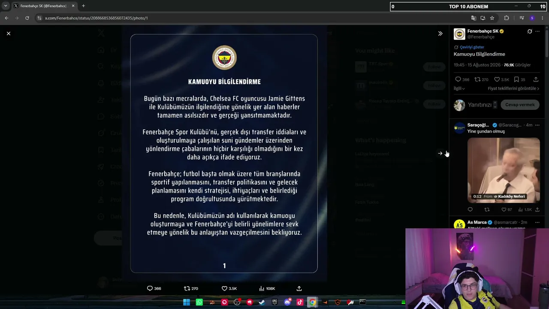Click the As Marca reply avatar
549x309 pixels.
[x=459, y=224]
